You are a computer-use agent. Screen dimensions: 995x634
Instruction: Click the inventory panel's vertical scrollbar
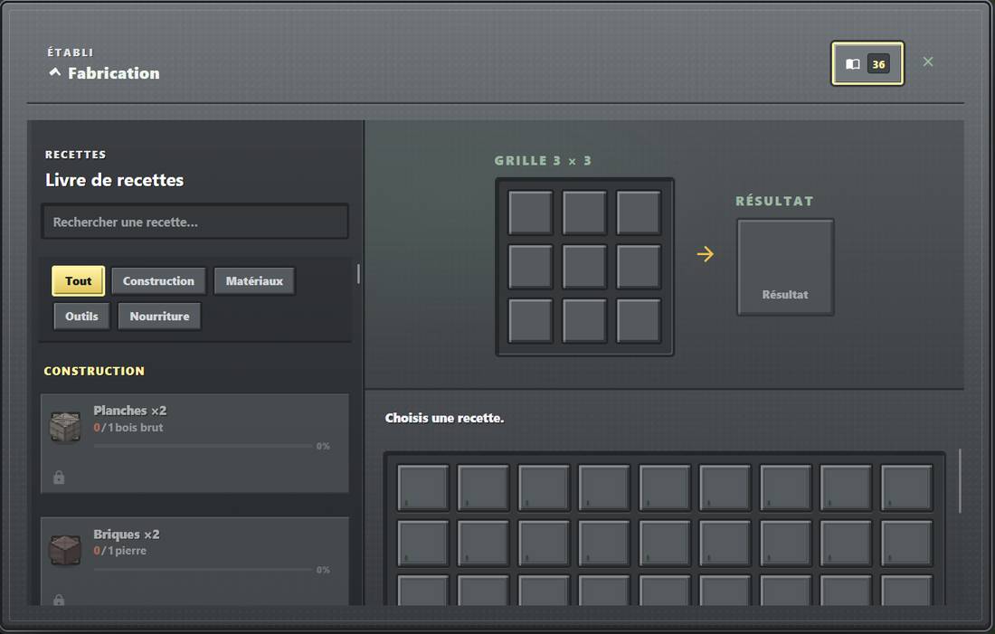coord(960,480)
